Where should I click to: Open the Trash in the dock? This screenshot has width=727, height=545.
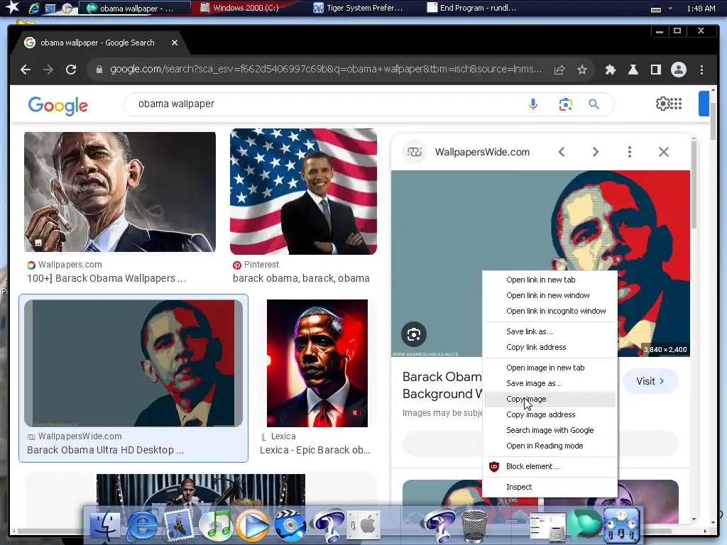click(x=474, y=526)
